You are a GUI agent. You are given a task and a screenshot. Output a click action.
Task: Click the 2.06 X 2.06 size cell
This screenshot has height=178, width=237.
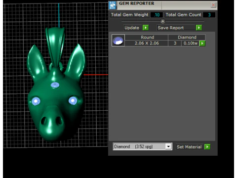(147, 43)
